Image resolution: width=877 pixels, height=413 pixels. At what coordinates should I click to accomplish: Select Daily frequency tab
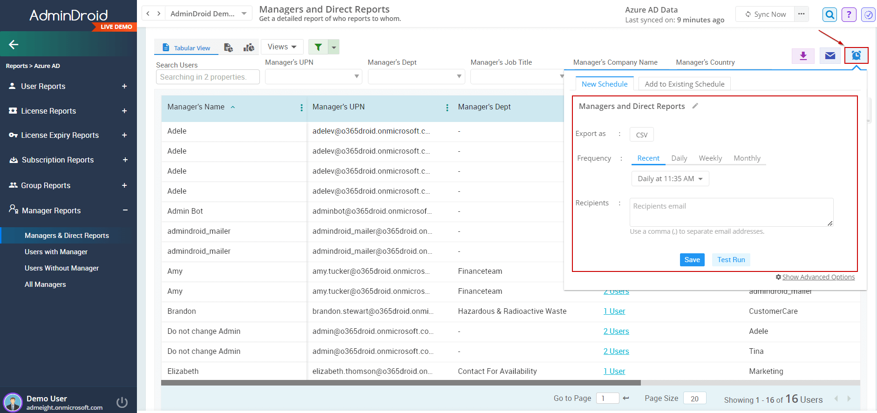679,158
